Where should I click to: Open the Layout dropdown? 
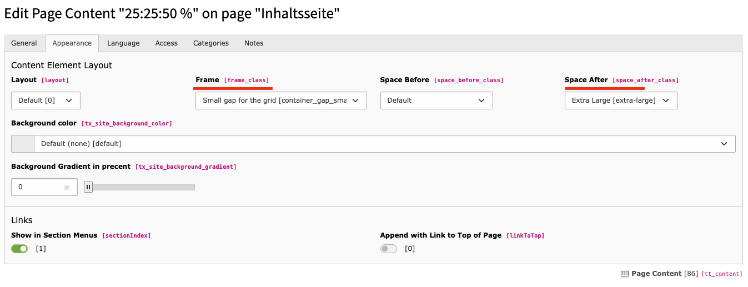[x=46, y=100]
